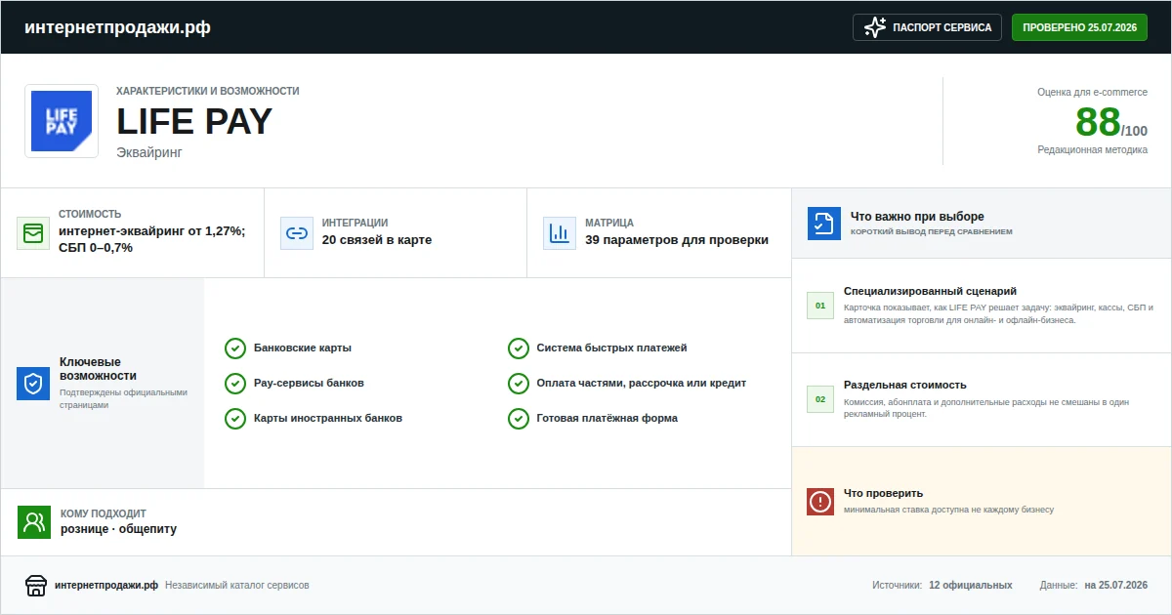Click the footer интернетпродажи.рф link
This screenshot has width=1172, height=615.
click(x=106, y=586)
